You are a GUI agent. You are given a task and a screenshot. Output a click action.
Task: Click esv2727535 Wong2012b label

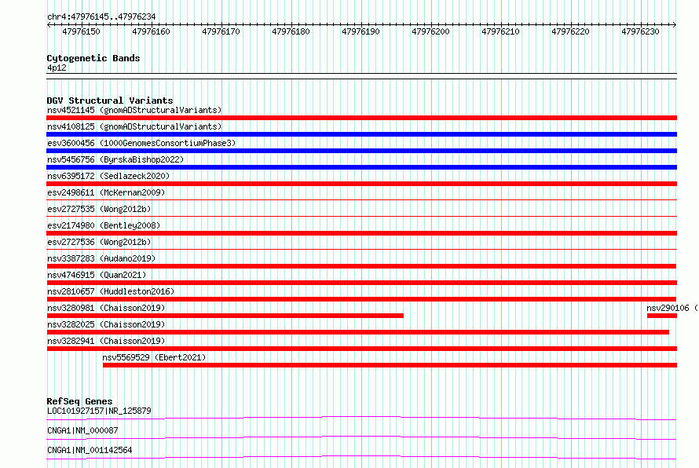[x=99, y=209]
